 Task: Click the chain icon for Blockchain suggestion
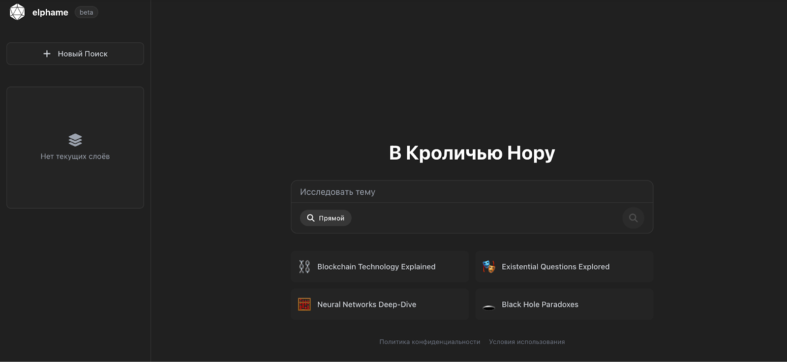pos(304,267)
